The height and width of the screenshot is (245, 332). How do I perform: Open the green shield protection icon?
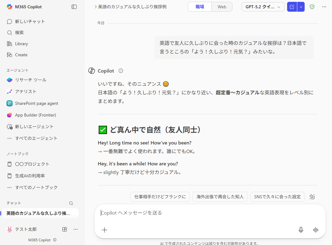pyautogui.click(x=312, y=7)
